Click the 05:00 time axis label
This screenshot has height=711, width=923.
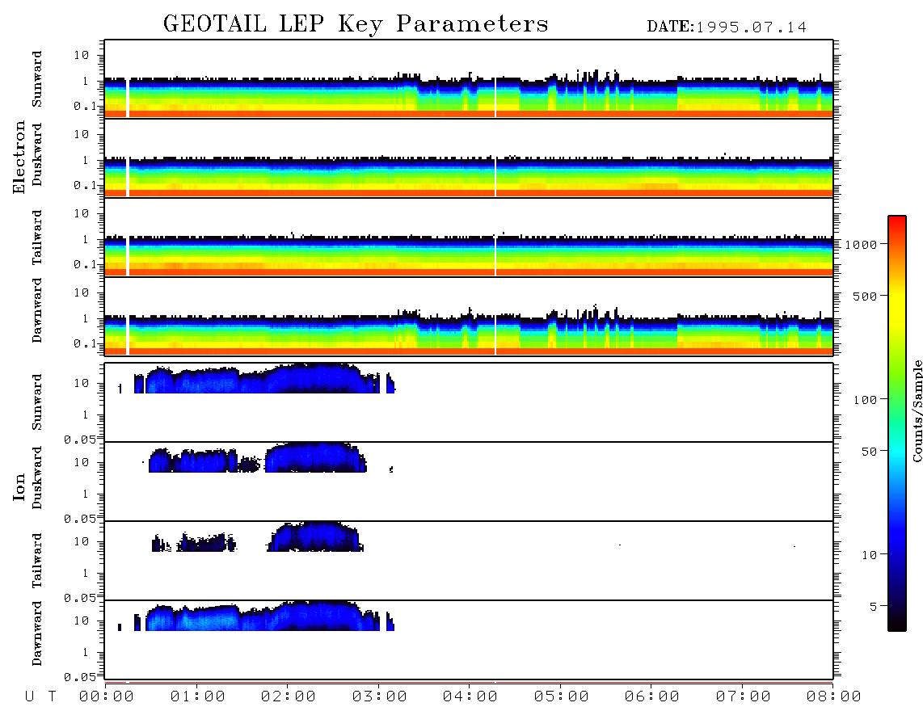point(562,696)
